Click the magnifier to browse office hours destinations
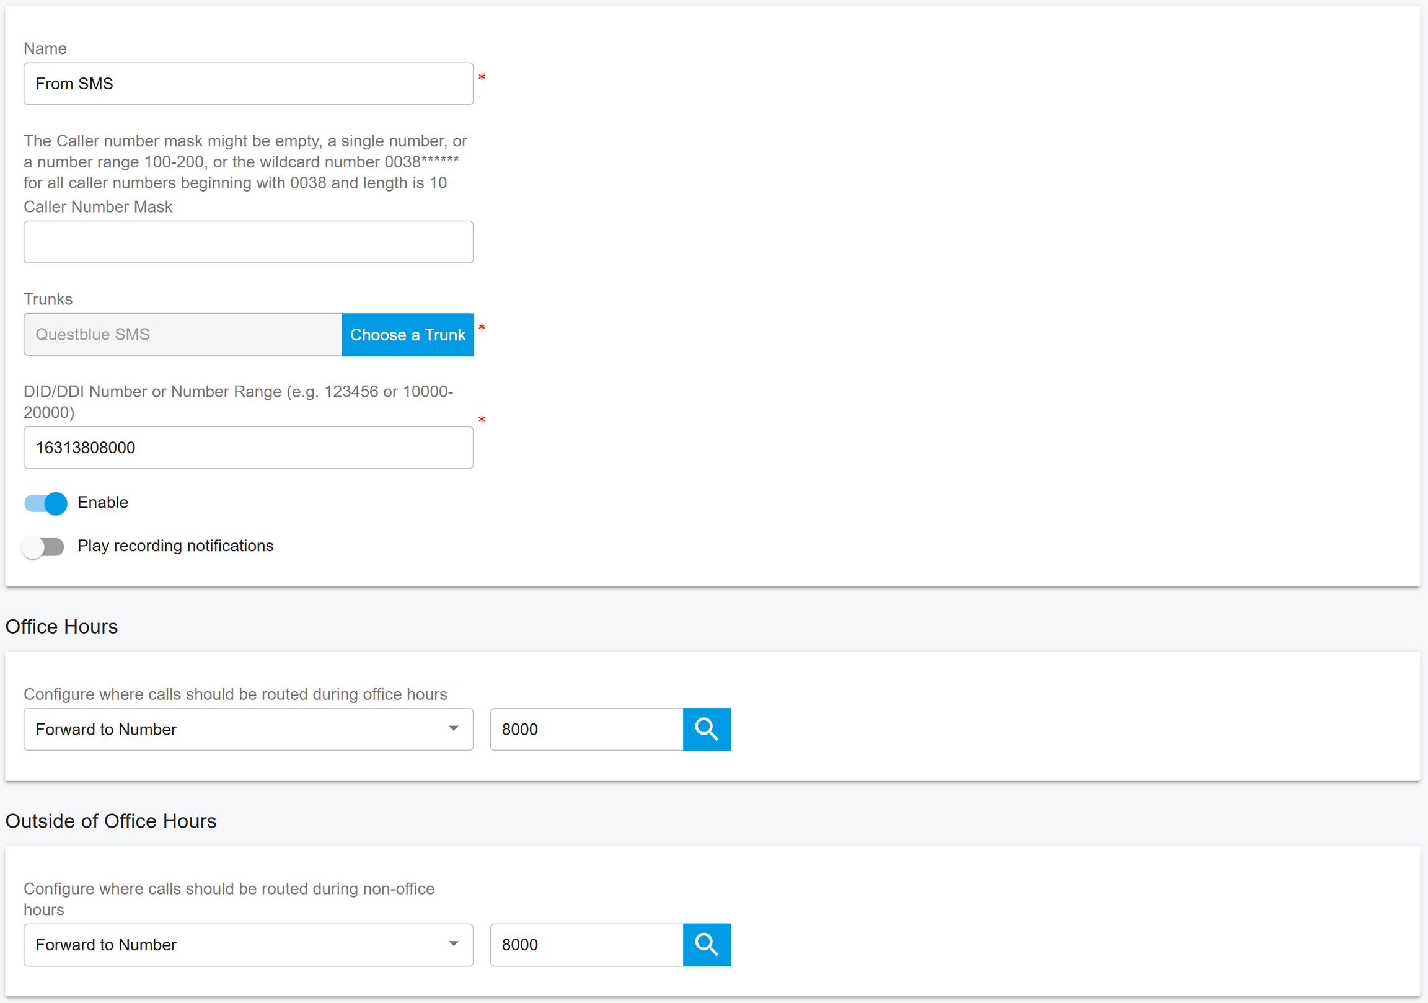This screenshot has width=1428, height=1003. (x=707, y=729)
